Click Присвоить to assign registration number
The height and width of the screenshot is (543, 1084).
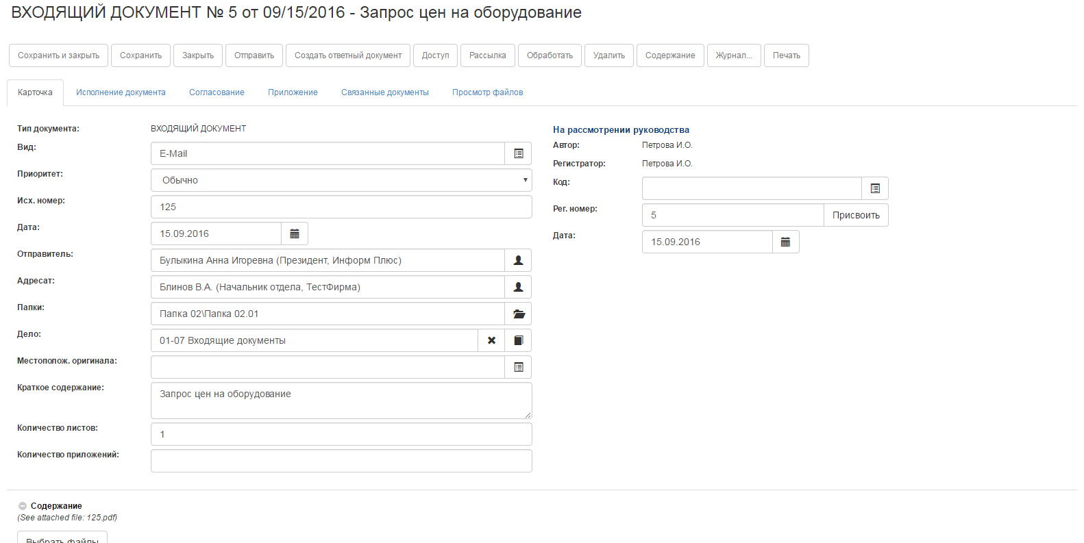click(x=856, y=215)
